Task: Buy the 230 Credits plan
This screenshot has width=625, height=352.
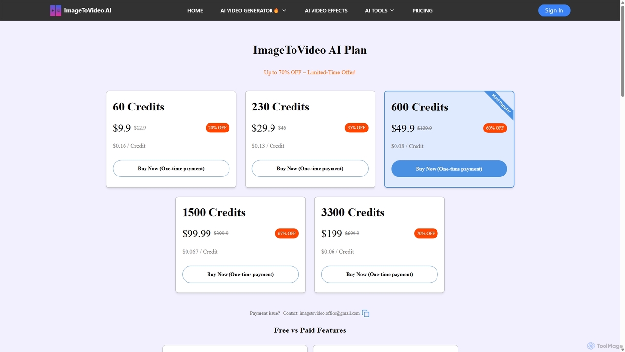Action: (x=310, y=168)
